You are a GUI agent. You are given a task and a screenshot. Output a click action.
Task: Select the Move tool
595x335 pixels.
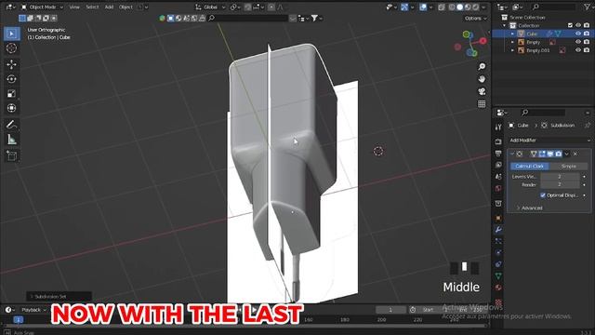point(11,64)
